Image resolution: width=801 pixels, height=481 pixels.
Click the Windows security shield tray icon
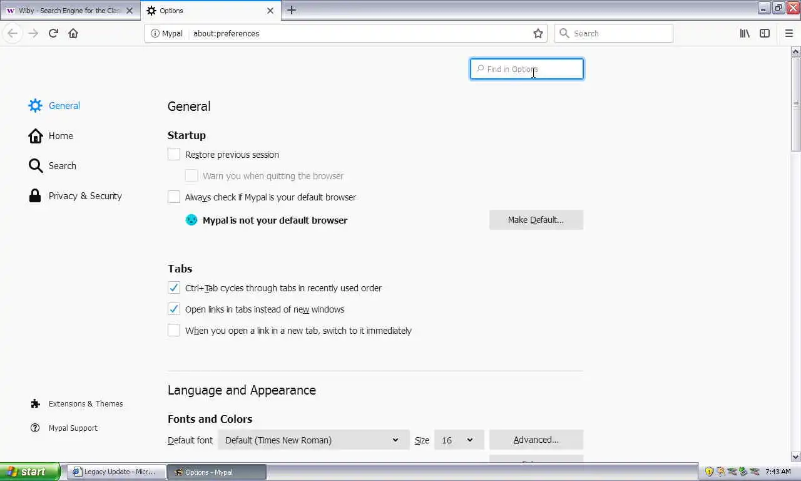click(x=709, y=472)
